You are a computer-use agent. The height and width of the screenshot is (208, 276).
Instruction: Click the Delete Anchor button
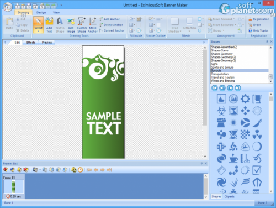pos(111,25)
